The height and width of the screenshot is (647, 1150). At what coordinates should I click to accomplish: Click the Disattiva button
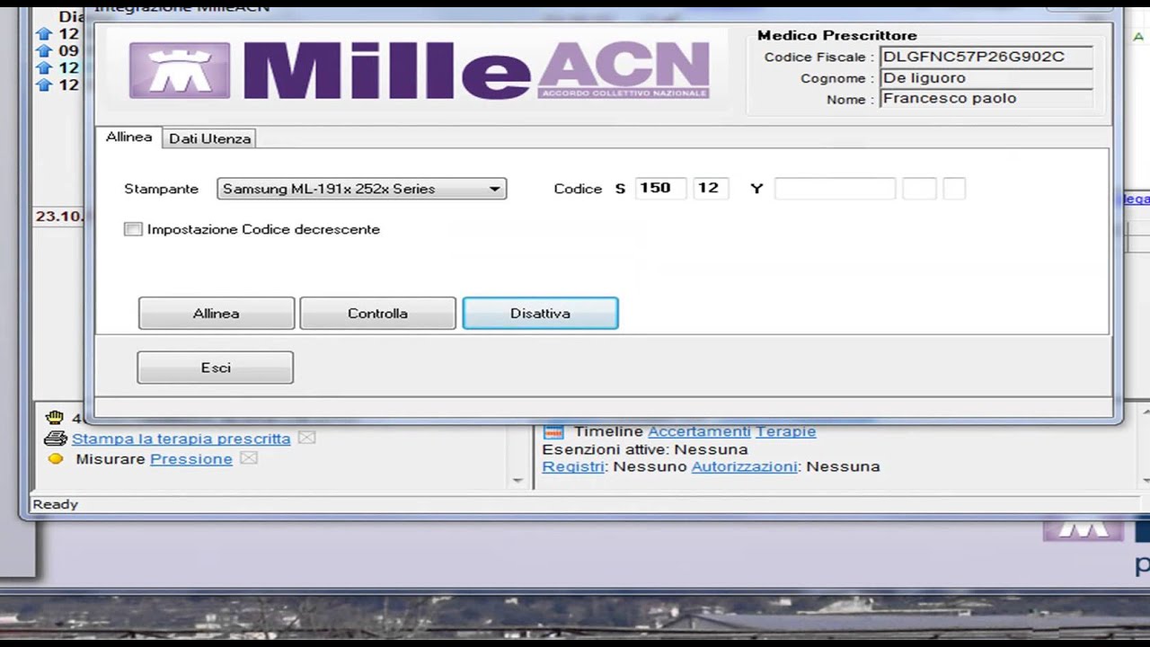[540, 314]
